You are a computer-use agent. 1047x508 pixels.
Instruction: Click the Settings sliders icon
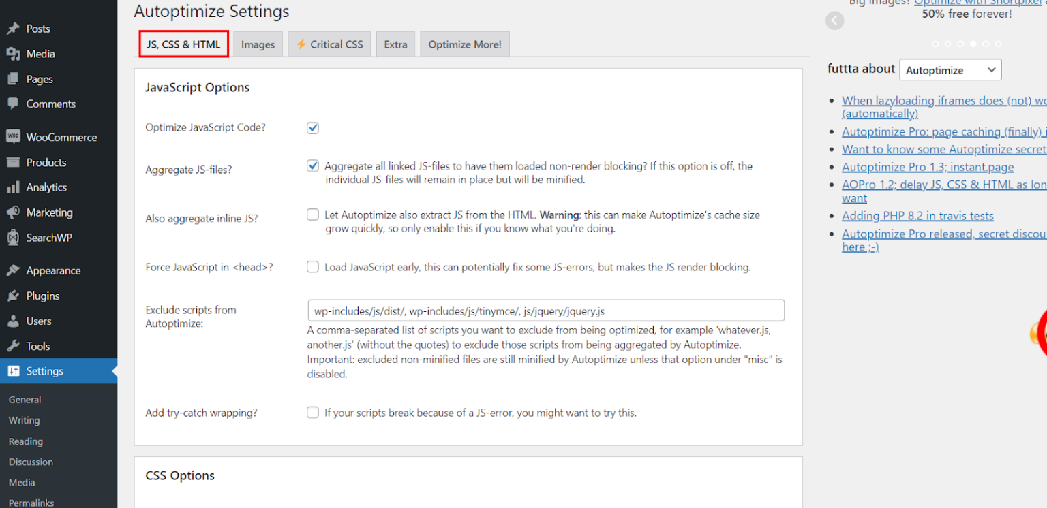pos(13,371)
